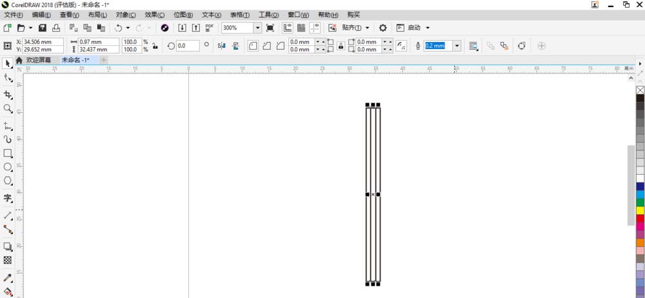Expand the outline width dropdown
The width and height of the screenshot is (645, 298).
pos(457,46)
